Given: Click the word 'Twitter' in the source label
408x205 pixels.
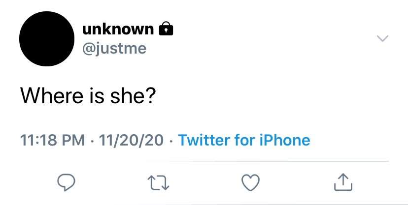Looking at the screenshot, I should tap(204, 140).
